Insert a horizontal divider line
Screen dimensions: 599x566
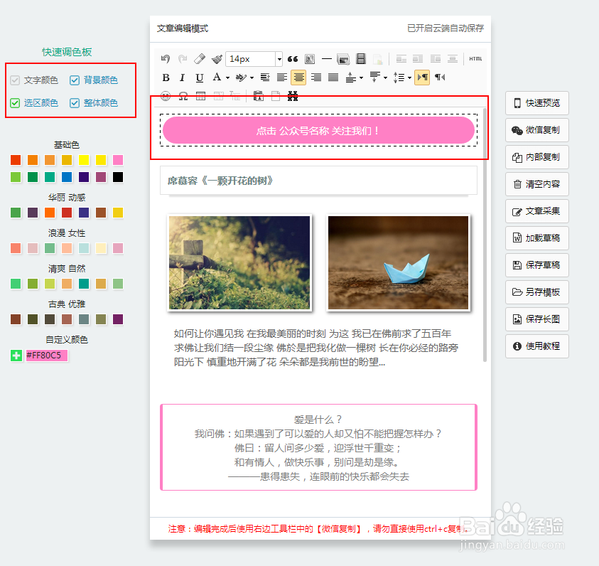click(327, 58)
